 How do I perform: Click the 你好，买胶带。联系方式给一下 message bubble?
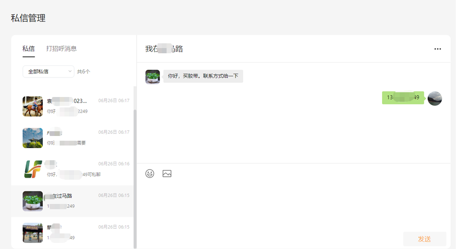tap(203, 76)
